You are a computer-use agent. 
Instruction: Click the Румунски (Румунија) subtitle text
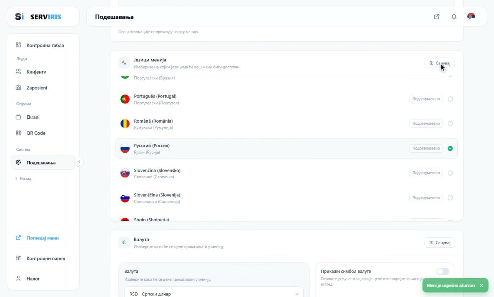(x=154, y=127)
